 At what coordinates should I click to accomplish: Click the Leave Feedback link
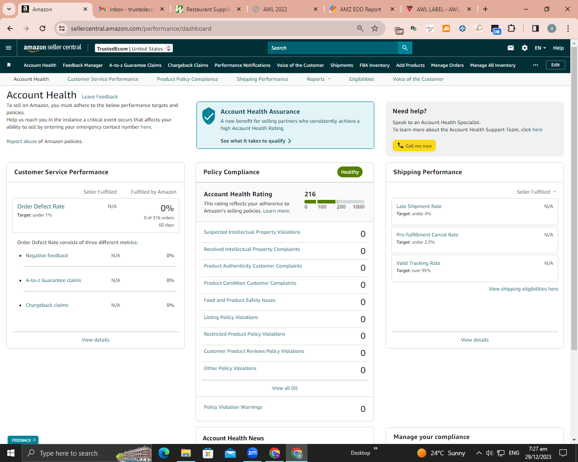click(100, 97)
